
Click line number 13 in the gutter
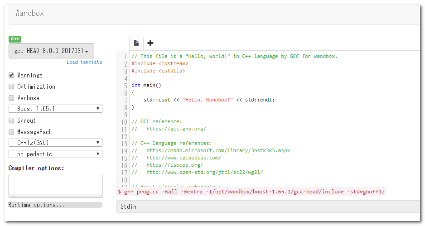pos(124,144)
